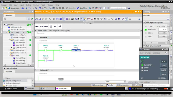Toggle project tree overview display button
Image resolution: width=173 pixels, height=97 pixels.
tap(28, 19)
